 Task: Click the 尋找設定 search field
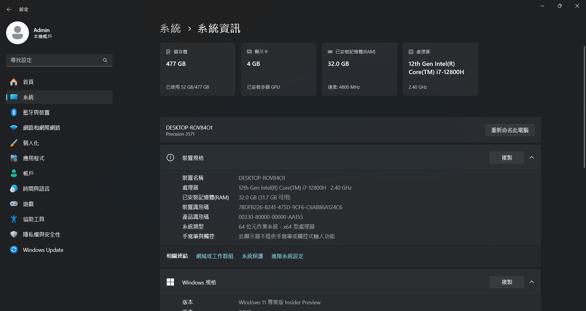coord(60,60)
